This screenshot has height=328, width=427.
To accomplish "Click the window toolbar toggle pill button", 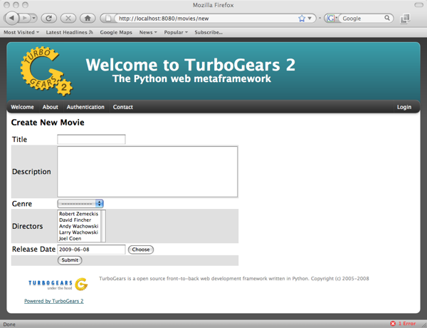I will [x=418, y=5].
